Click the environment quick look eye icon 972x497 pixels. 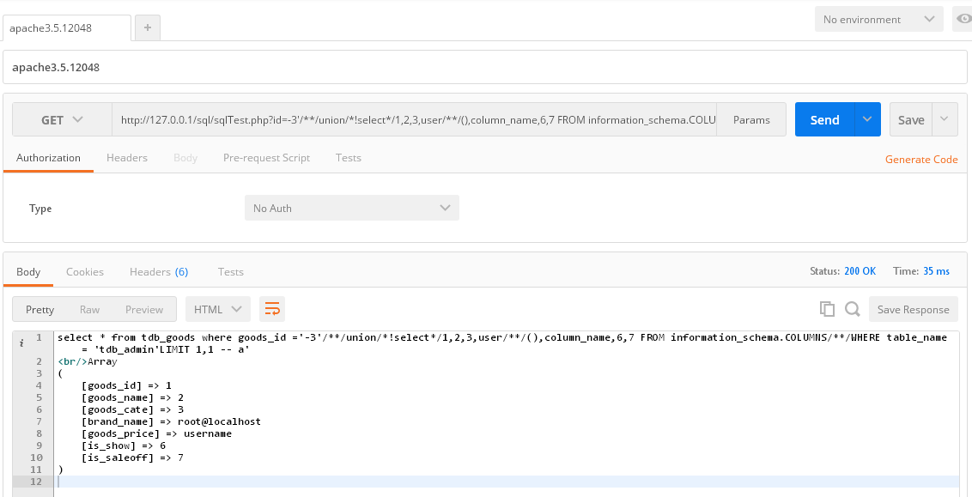pyautogui.click(x=964, y=19)
